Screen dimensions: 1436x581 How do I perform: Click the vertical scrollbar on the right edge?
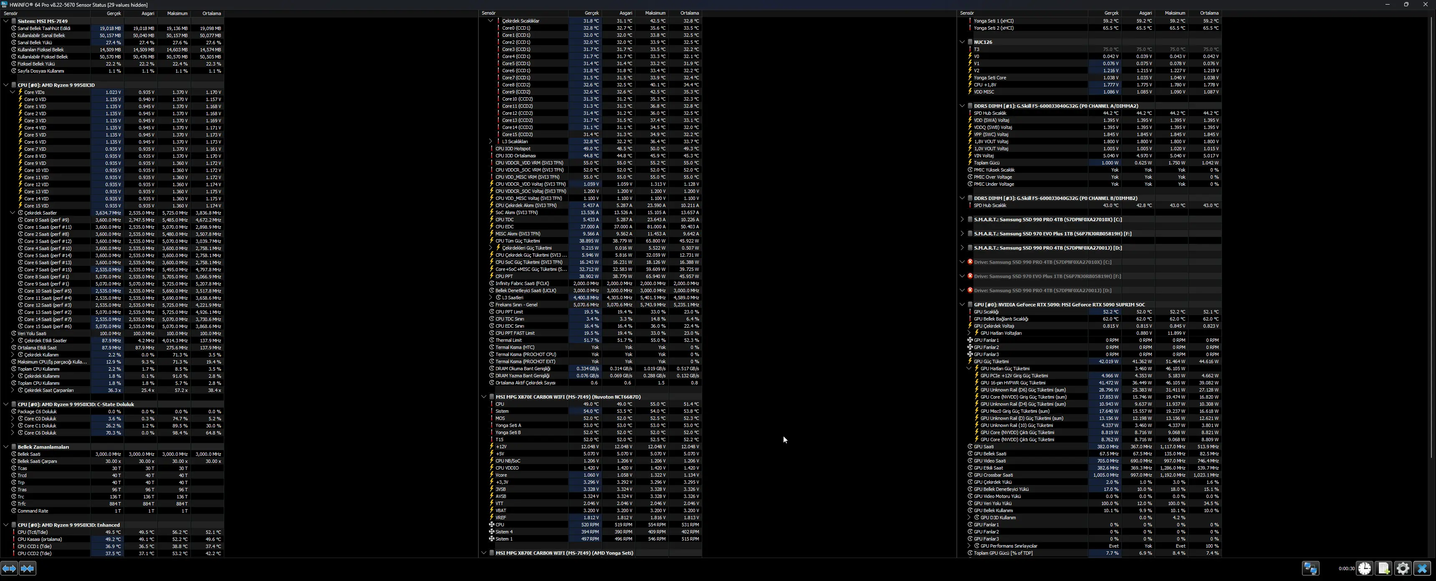tap(1431, 237)
